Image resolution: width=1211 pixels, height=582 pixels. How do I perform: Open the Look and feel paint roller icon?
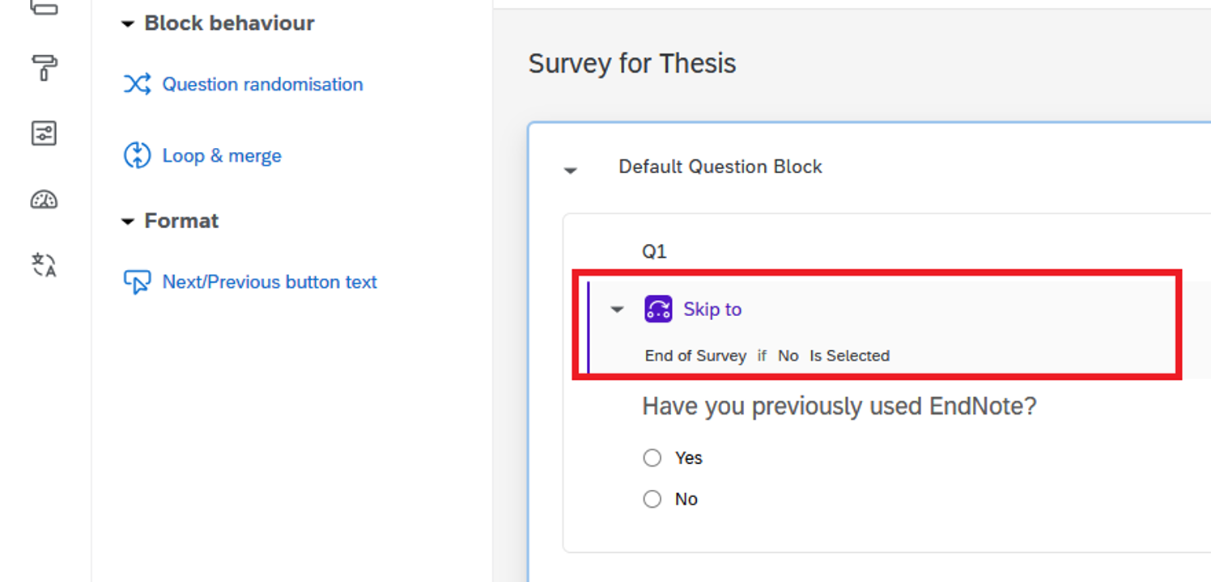click(44, 68)
